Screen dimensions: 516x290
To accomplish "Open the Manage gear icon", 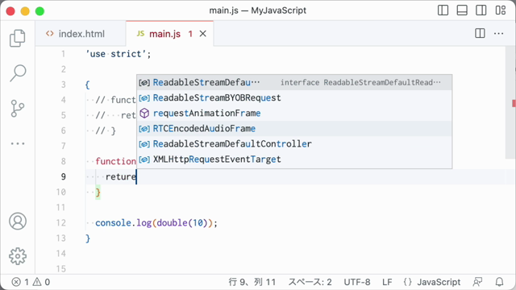I will 18,256.
